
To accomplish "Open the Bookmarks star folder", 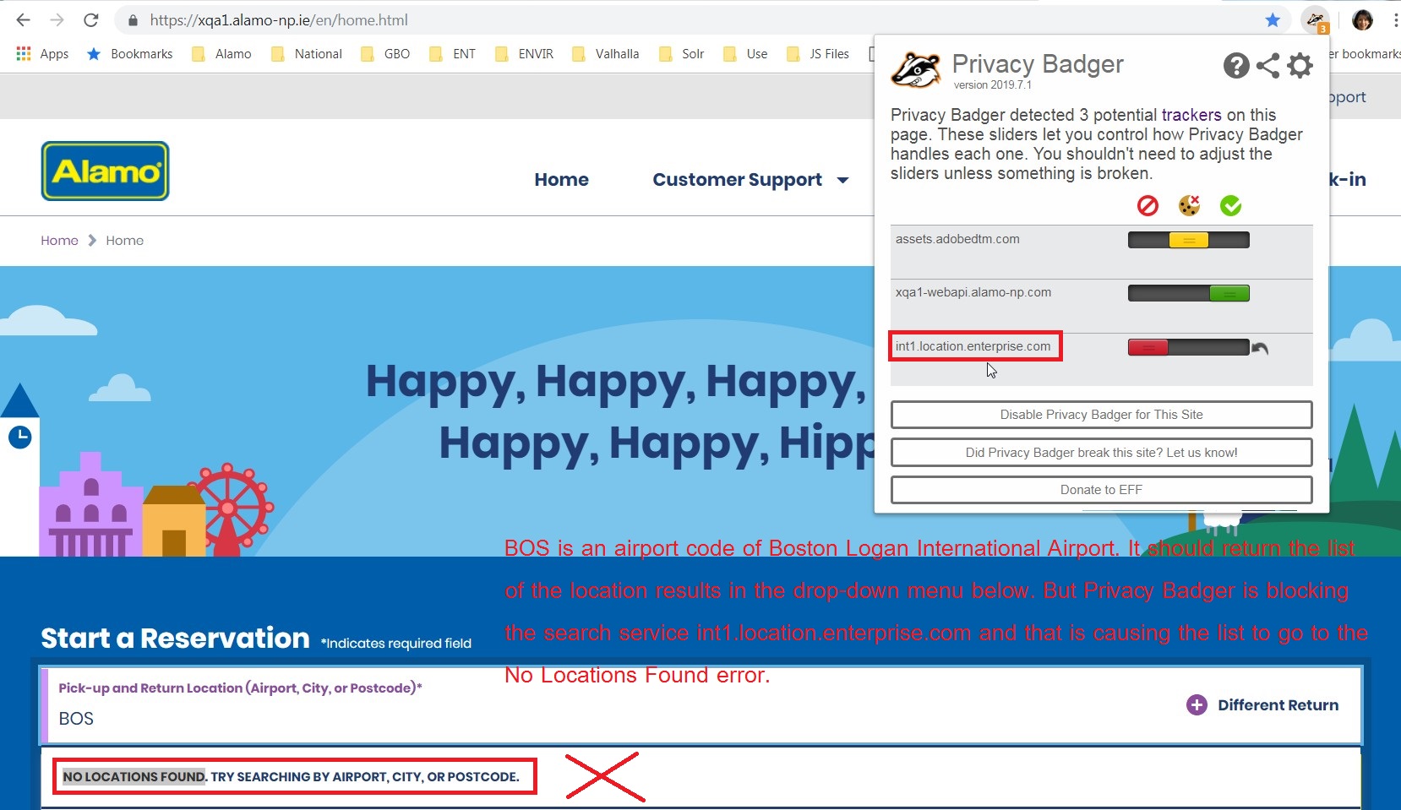I will 129,54.
